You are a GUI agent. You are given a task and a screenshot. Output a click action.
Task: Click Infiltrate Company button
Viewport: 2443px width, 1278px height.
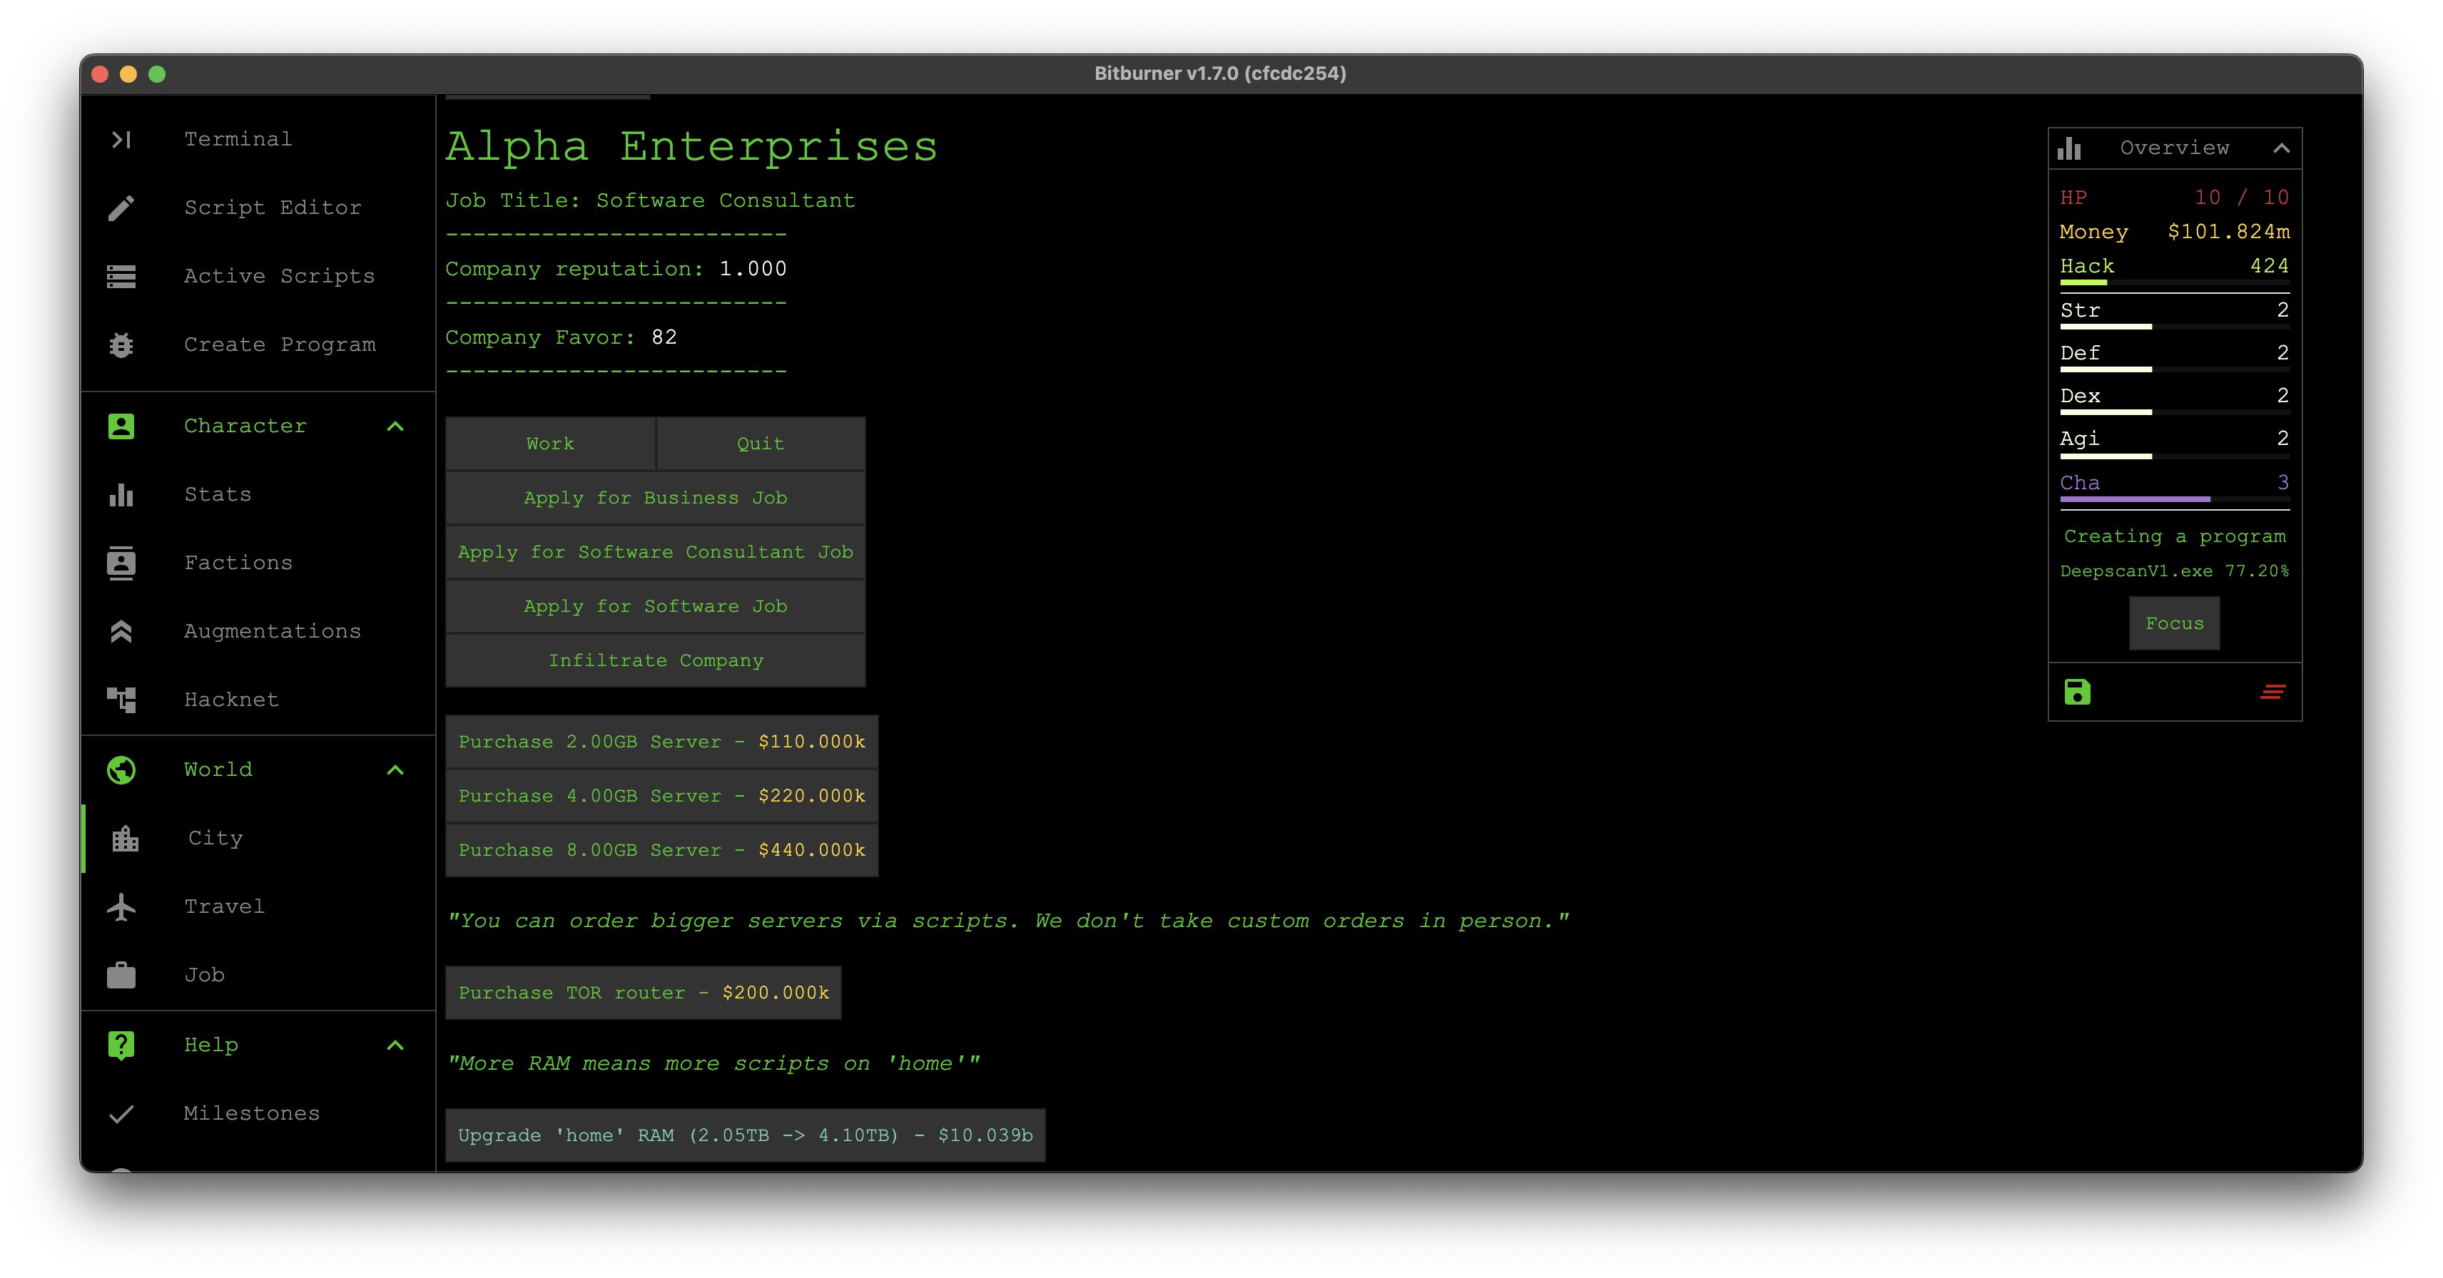(x=655, y=660)
